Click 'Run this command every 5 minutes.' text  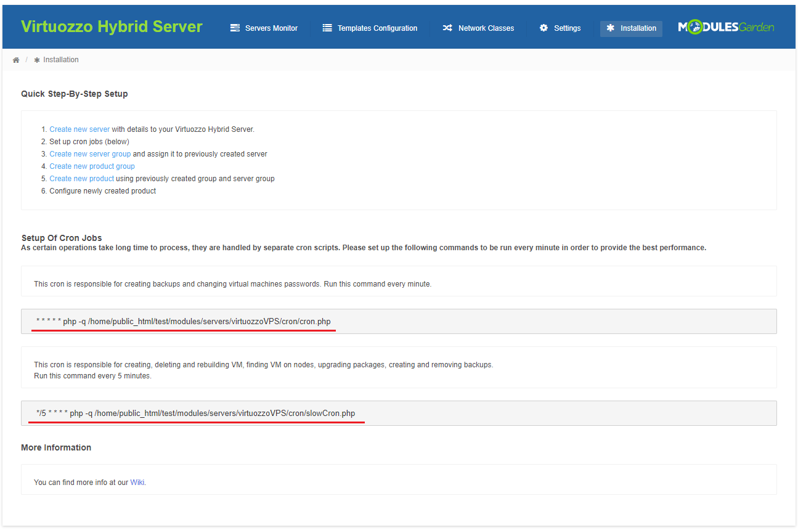point(92,376)
